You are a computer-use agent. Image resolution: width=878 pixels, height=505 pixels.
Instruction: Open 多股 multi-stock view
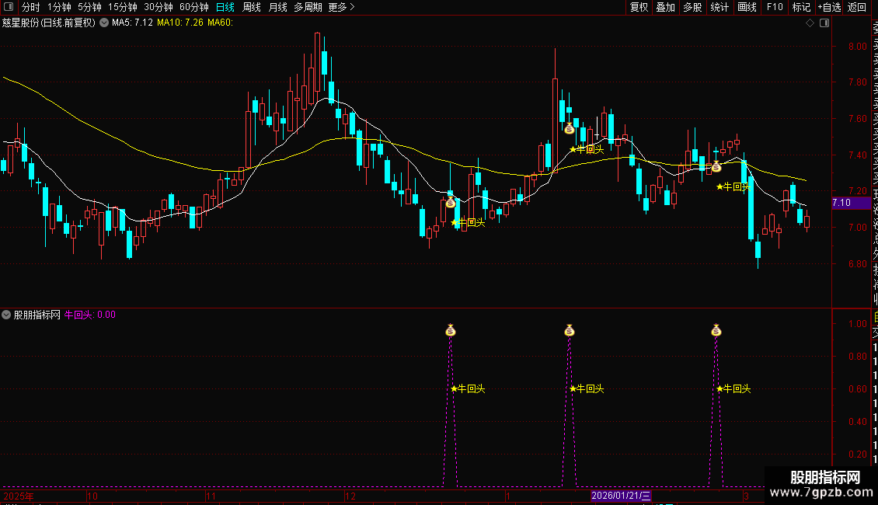click(x=692, y=7)
